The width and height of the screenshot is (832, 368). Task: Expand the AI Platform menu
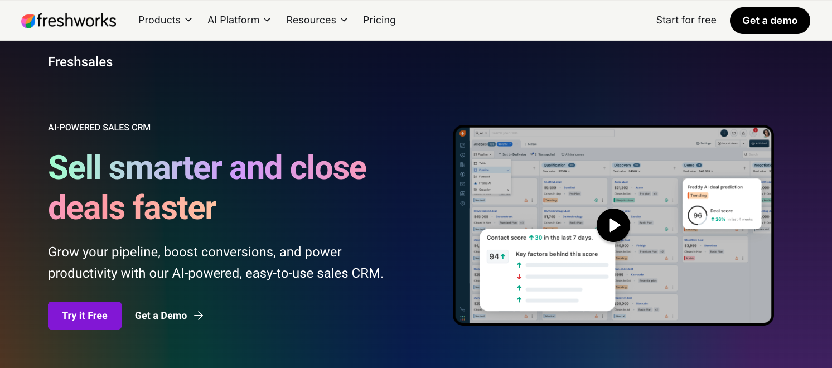pyautogui.click(x=239, y=20)
